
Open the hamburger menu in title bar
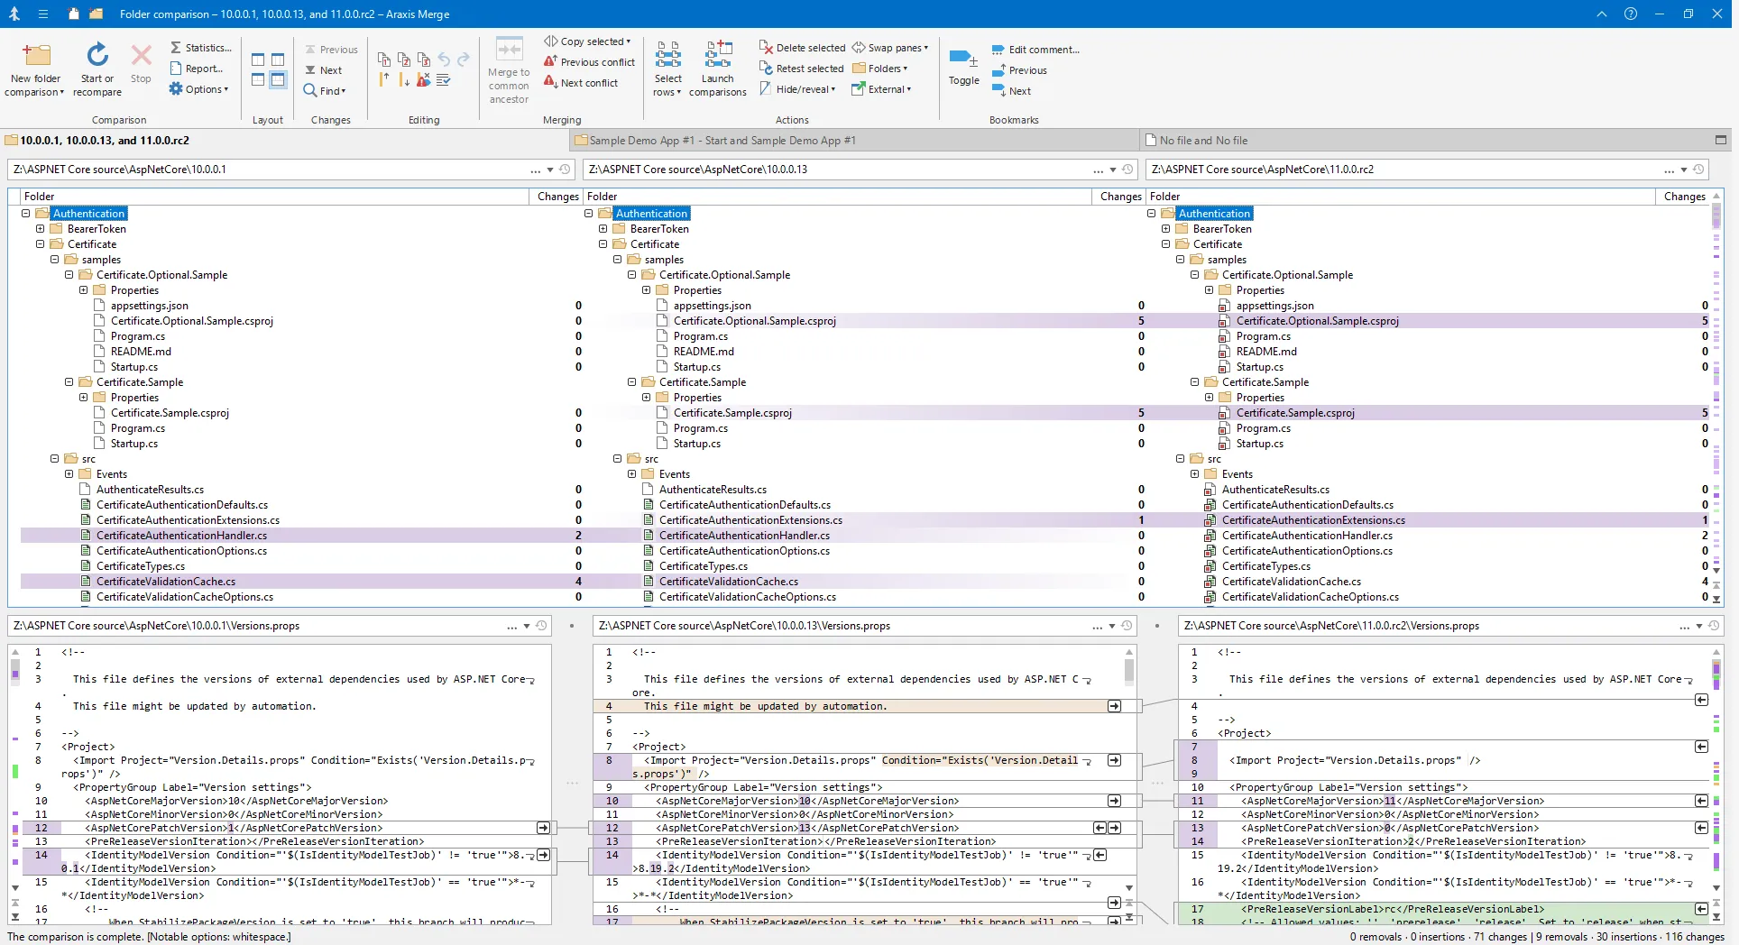pyautogui.click(x=42, y=14)
